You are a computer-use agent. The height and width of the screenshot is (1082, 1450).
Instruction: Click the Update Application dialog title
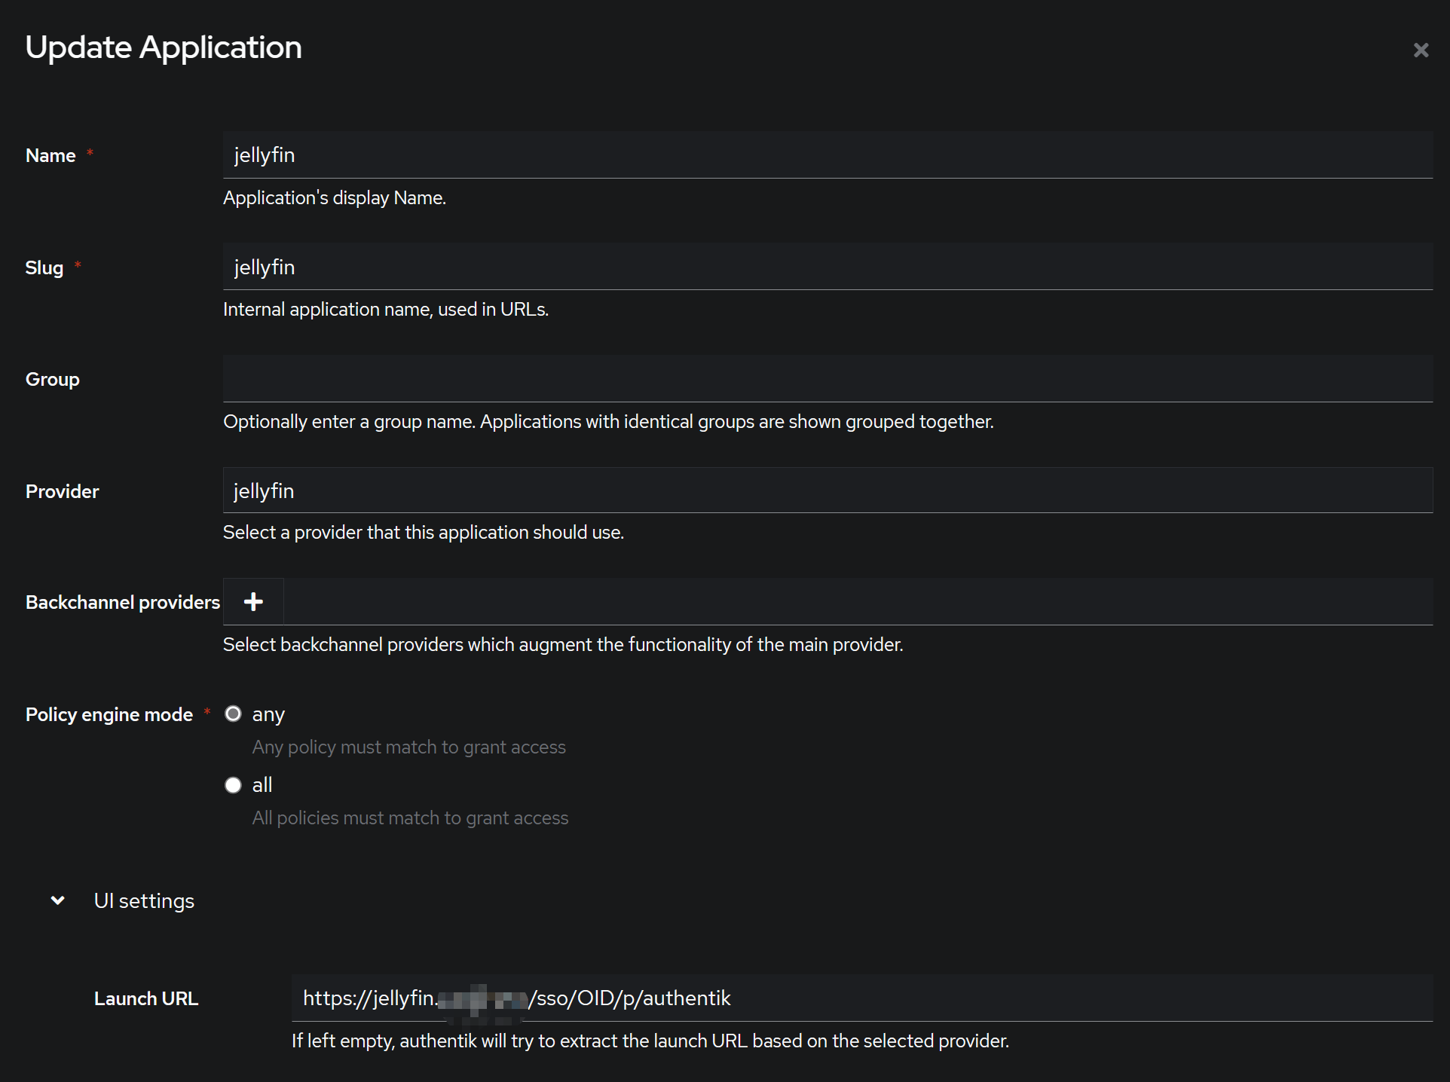pyautogui.click(x=164, y=47)
